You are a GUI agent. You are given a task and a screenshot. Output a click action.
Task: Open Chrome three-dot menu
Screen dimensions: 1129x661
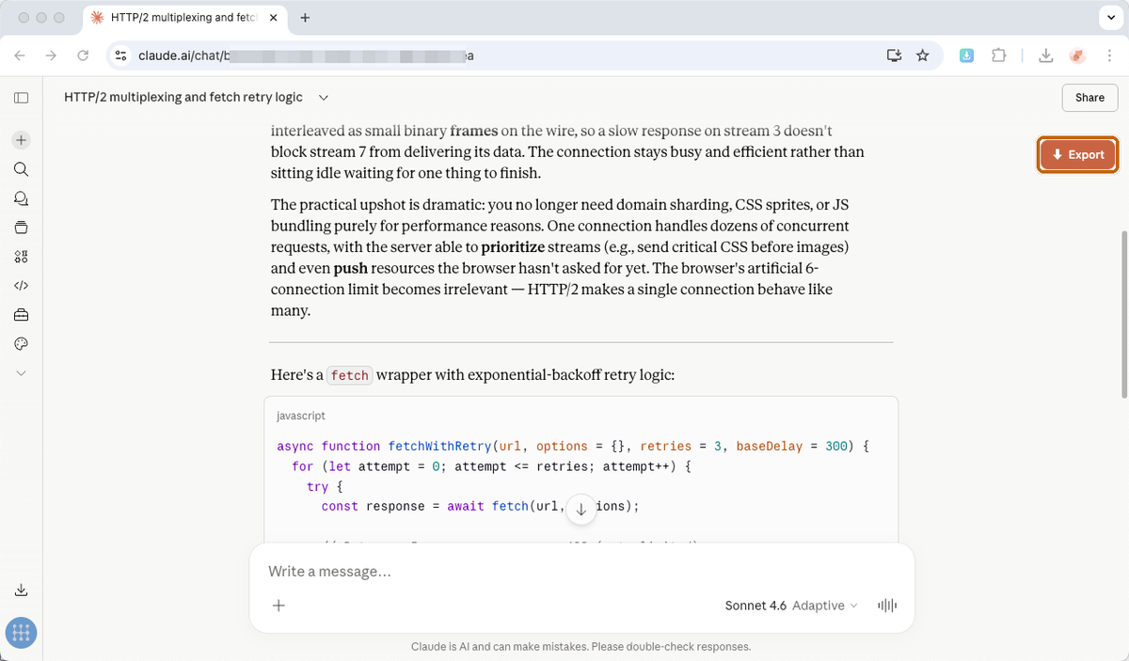pos(1110,56)
